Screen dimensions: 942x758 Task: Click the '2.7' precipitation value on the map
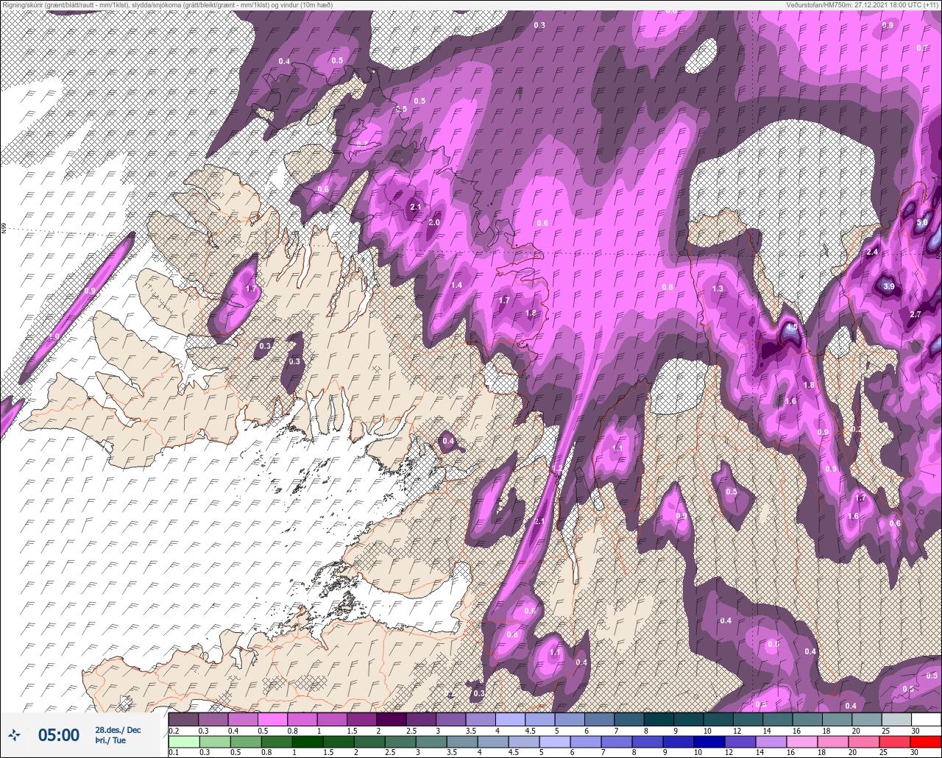click(916, 314)
